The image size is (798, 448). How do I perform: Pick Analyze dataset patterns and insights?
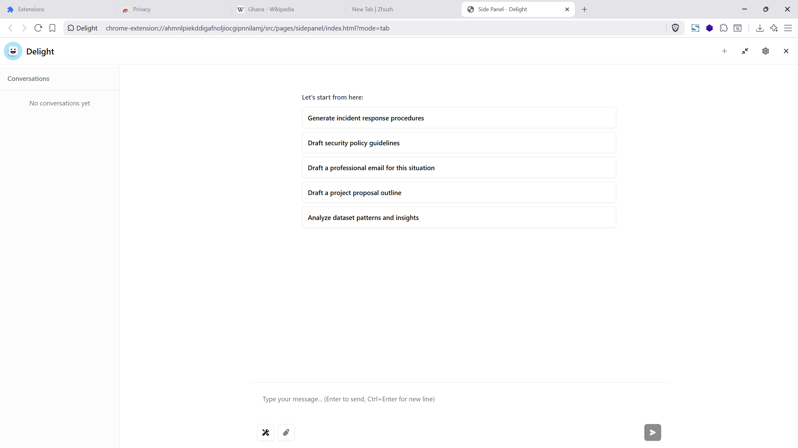point(459,217)
